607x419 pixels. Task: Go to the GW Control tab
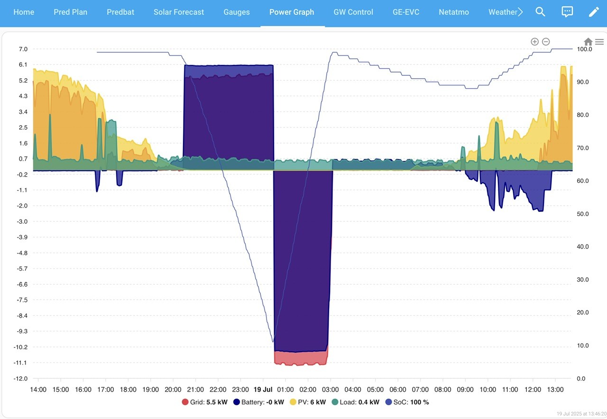(x=353, y=12)
